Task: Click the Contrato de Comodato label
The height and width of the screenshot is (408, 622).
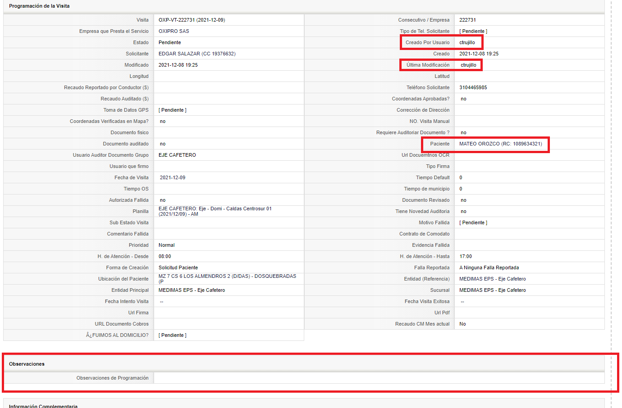Action: (x=424, y=234)
